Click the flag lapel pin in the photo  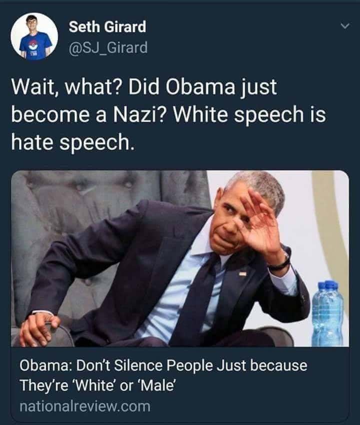click(243, 274)
